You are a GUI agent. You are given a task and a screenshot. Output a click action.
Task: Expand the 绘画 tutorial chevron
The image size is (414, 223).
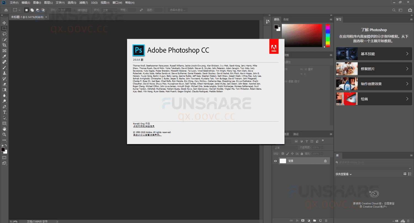407,99
